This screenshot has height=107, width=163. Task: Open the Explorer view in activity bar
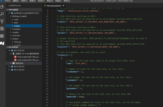click(x=2, y=7)
